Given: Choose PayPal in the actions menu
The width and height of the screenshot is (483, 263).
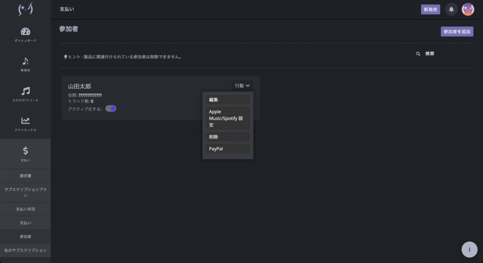Looking at the screenshot, I should (x=227, y=148).
